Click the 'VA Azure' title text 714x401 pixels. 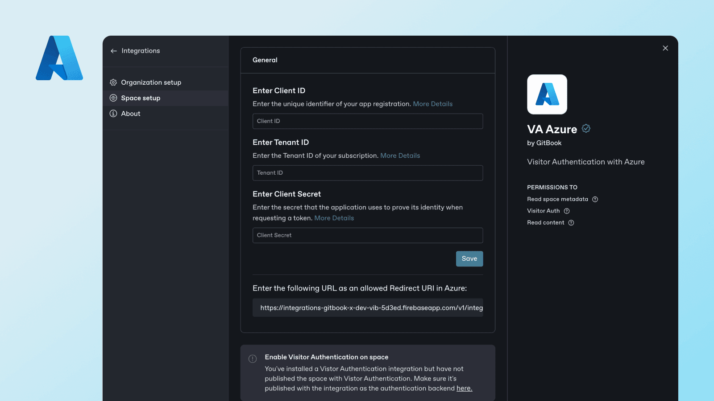pos(552,129)
